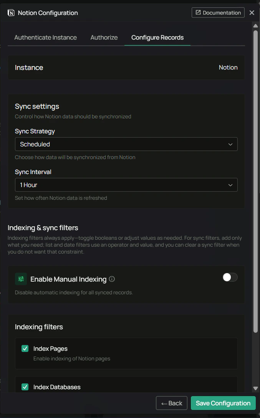This screenshot has height=418, width=260.
Task: Uncheck the Index Pages checkbox
Action: [25, 348]
